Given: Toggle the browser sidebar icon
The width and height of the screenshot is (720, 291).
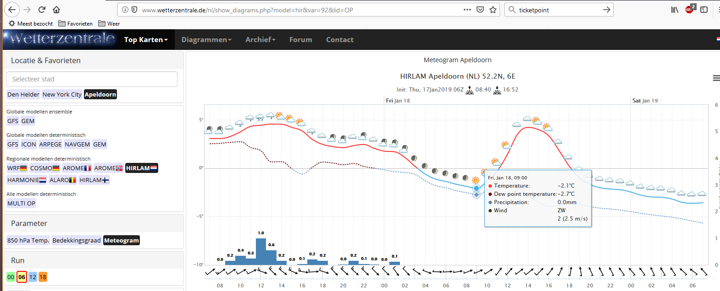Looking at the screenshot, I should (x=704, y=10).
